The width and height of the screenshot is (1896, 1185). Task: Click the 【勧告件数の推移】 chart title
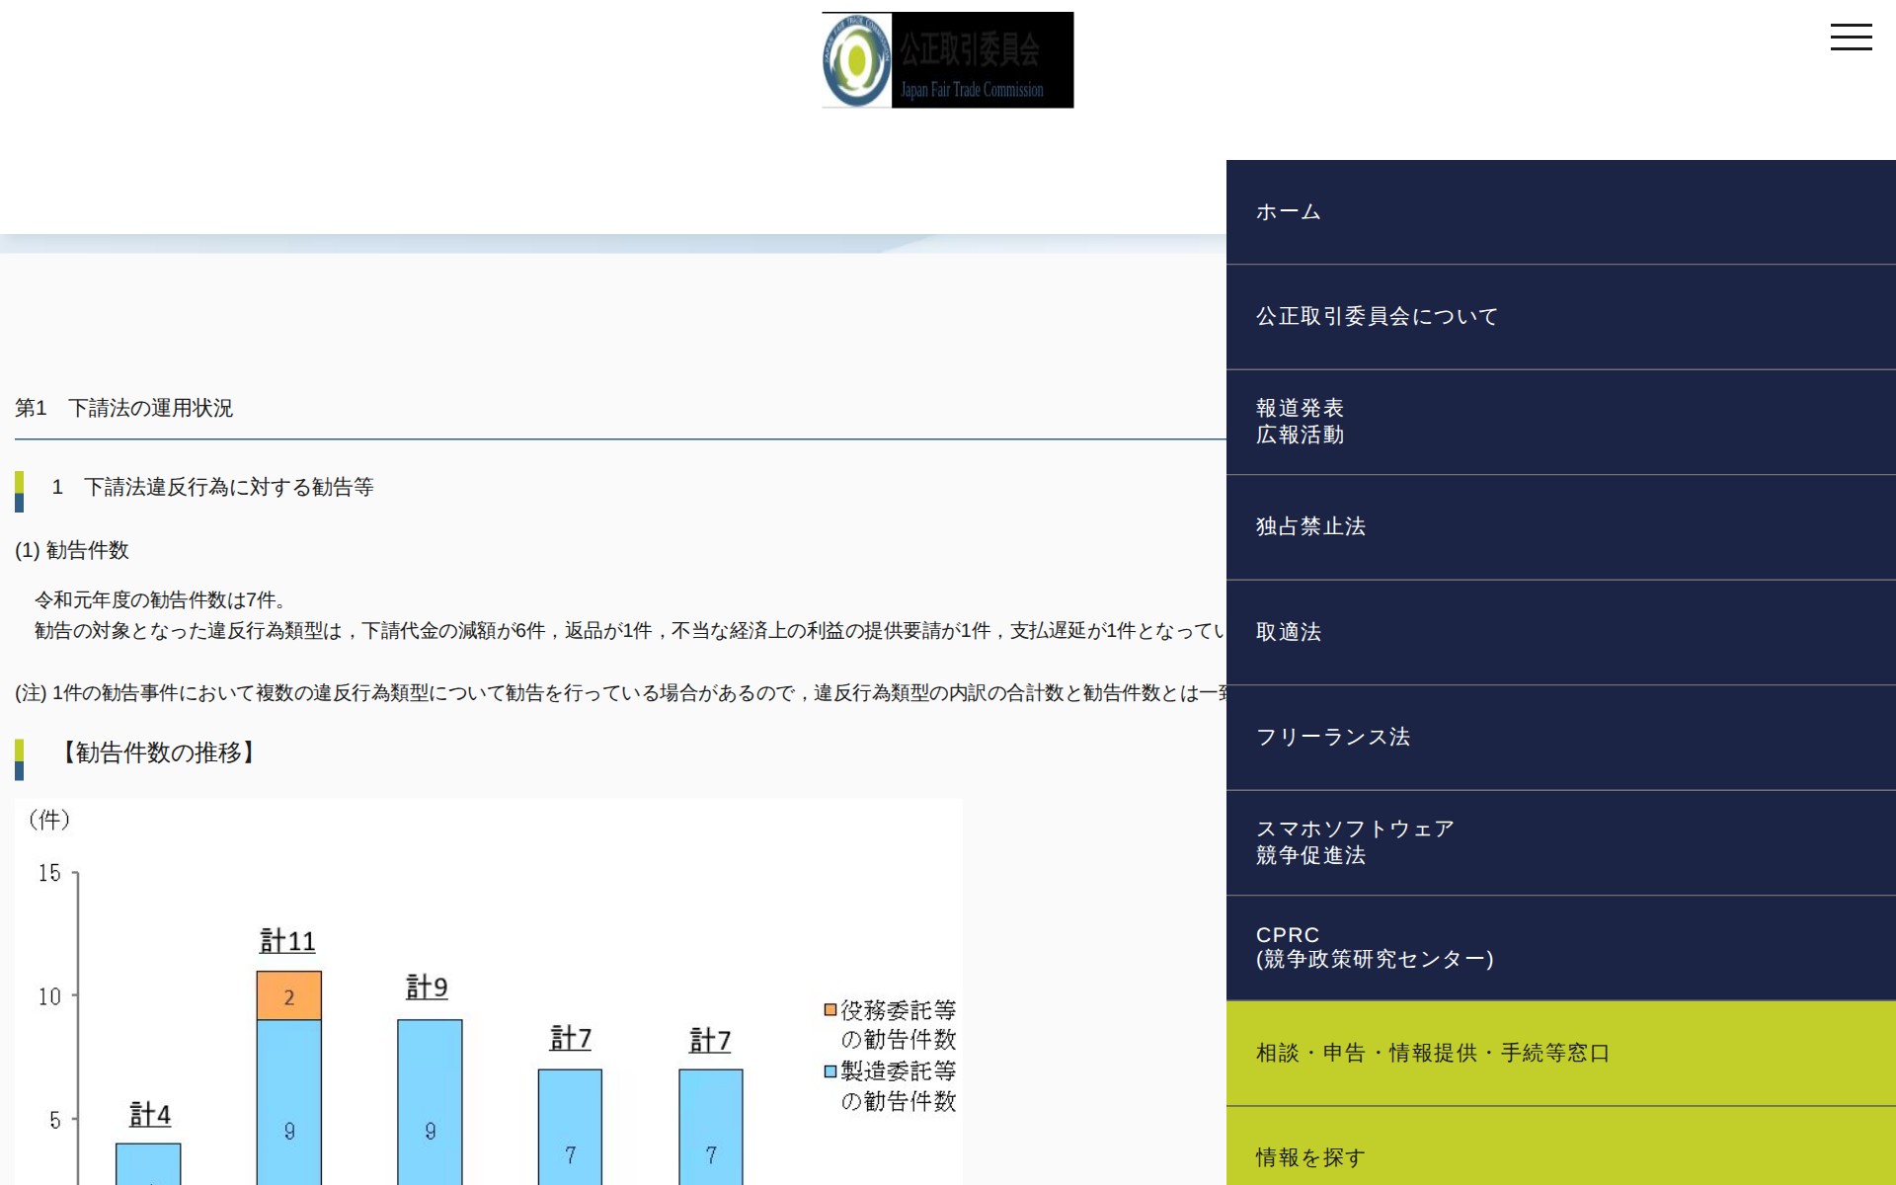pyautogui.click(x=158, y=754)
